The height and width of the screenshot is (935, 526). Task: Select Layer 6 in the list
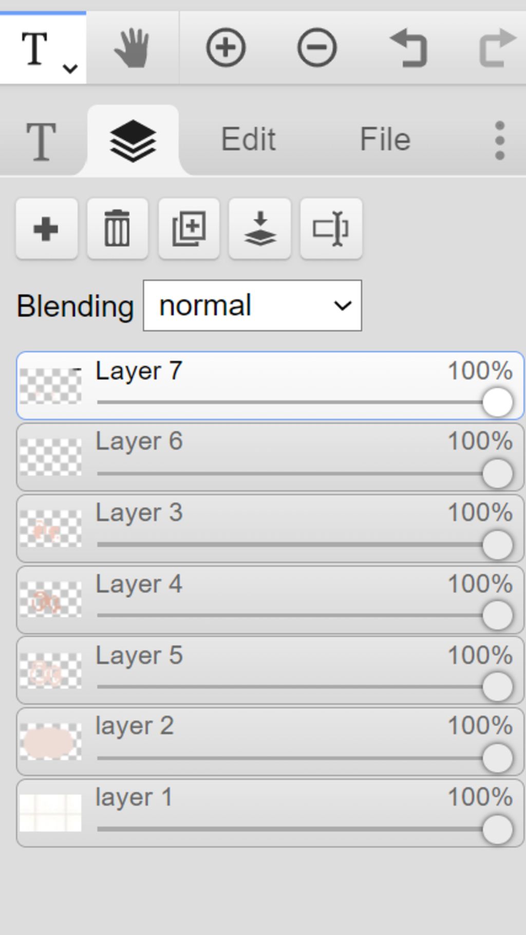(x=270, y=457)
